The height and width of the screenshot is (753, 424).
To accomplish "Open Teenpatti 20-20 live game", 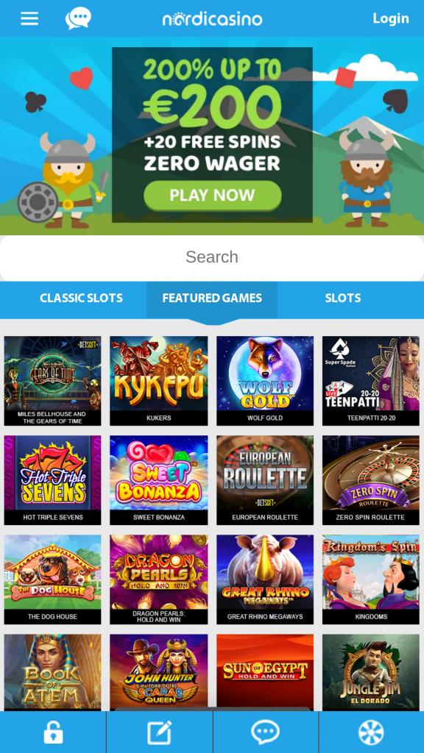I will pos(371,381).
